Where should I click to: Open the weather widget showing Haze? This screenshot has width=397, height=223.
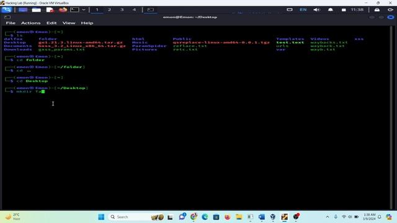12,217
